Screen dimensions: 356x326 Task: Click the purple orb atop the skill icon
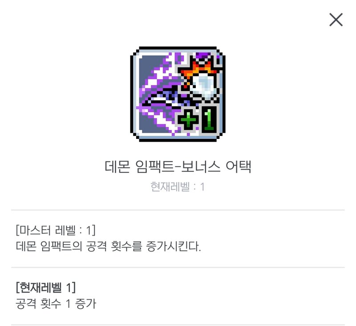(x=203, y=55)
